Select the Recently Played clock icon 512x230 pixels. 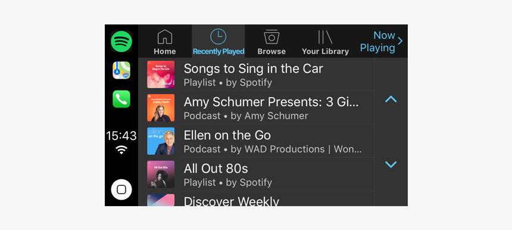[x=218, y=36]
